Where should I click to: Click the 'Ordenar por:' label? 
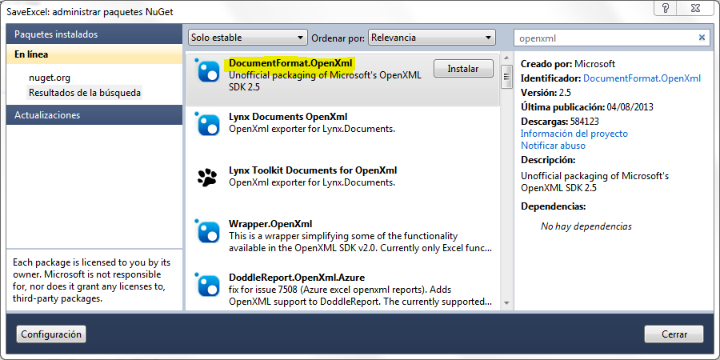click(x=338, y=38)
